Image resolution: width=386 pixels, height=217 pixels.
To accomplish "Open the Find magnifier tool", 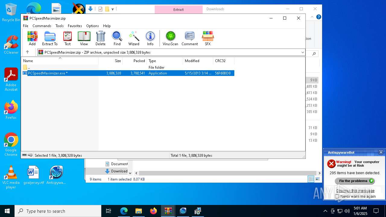I will coord(117,38).
